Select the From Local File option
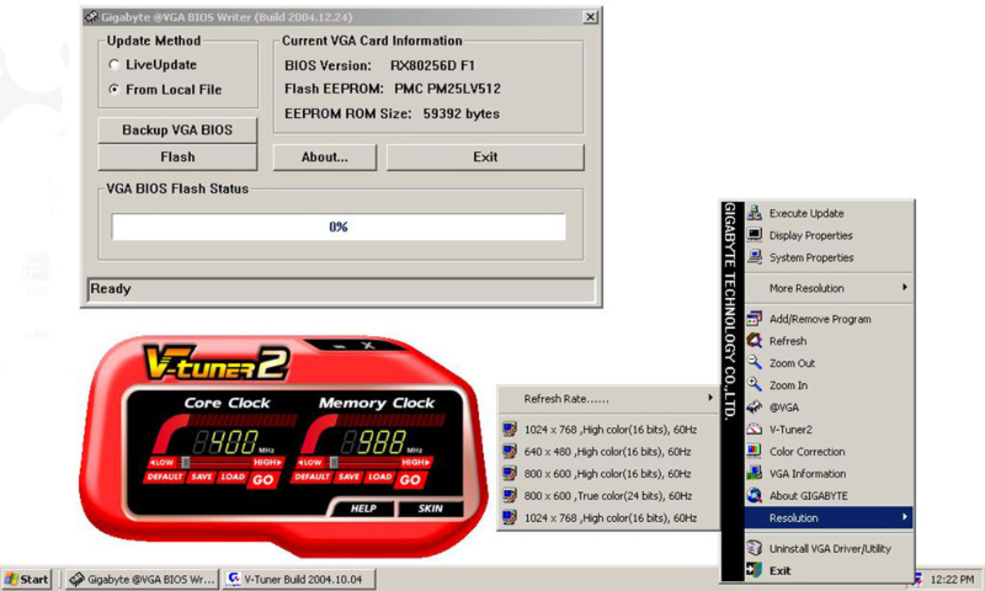The image size is (985, 591). click(x=114, y=89)
